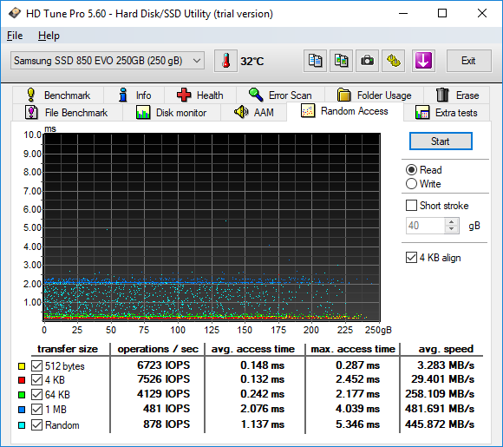Open the Error Scan magnifier tab
Image resolution: width=503 pixels, height=447 pixels.
click(x=280, y=95)
